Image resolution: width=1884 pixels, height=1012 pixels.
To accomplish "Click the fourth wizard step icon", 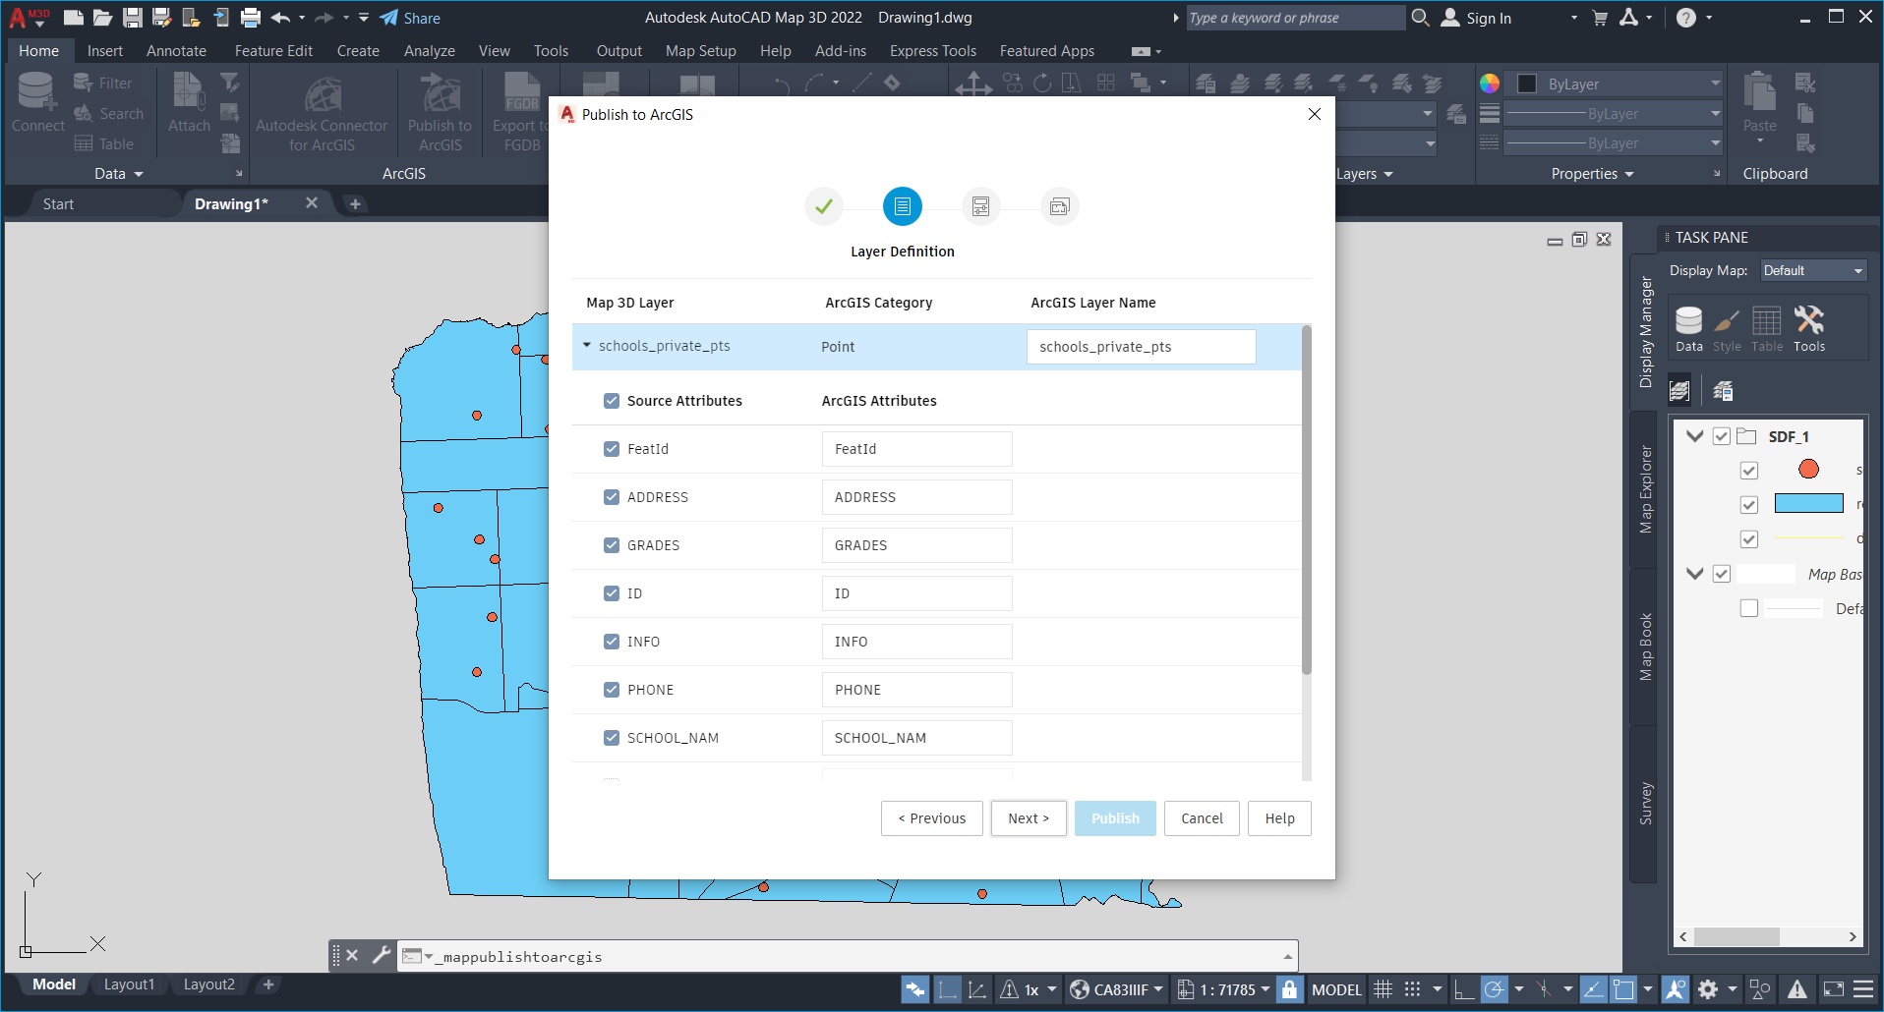I will tap(1060, 206).
